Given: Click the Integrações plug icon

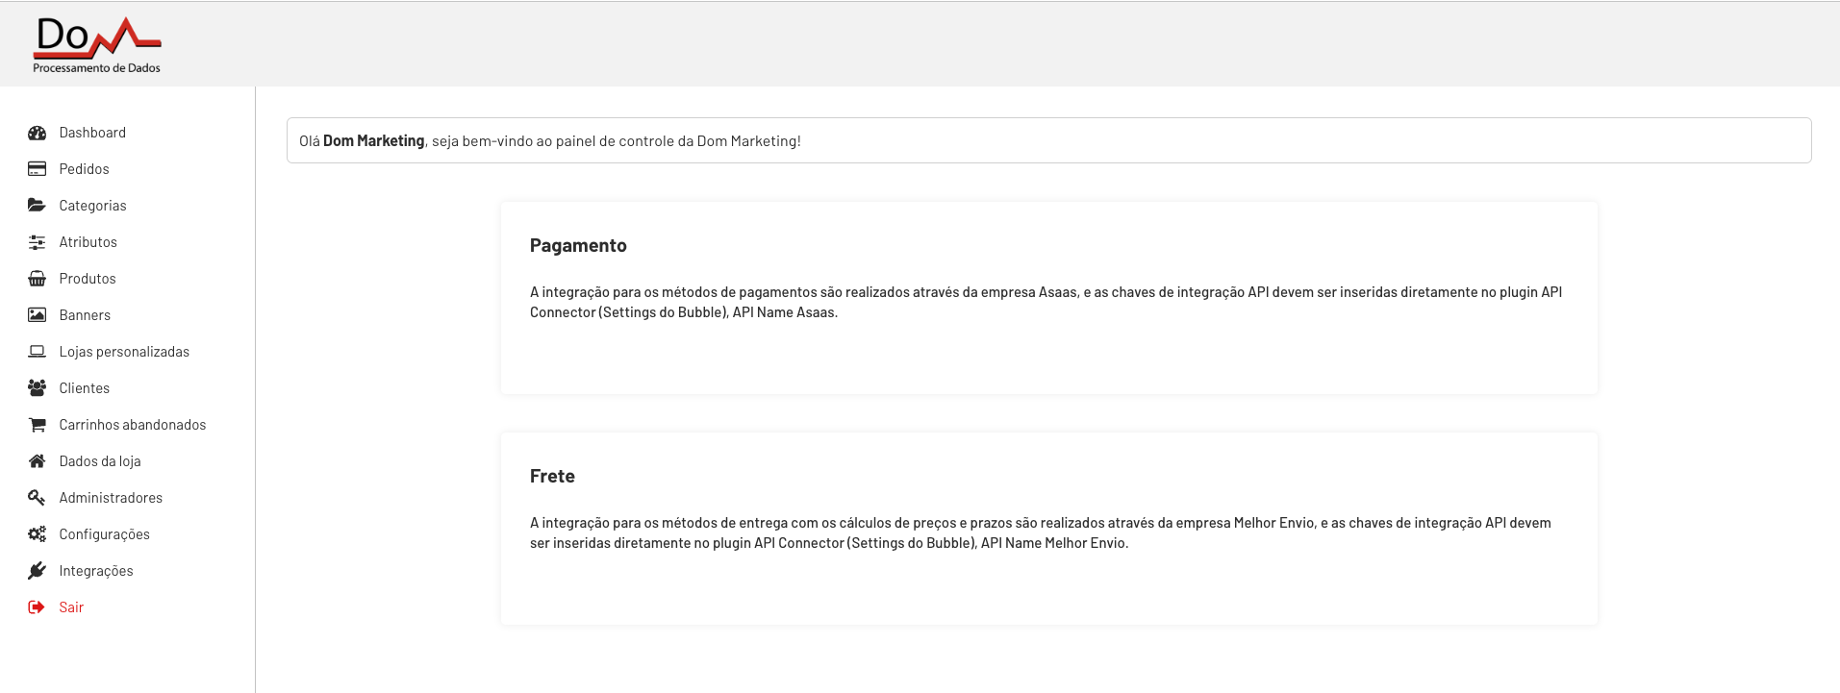Looking at the screenshot, I should tap(37, 571).
